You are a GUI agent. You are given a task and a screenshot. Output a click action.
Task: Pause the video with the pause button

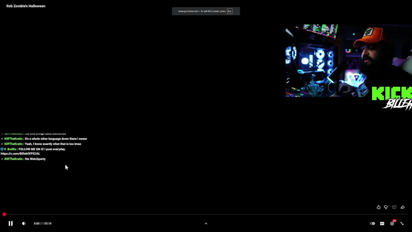tap(10, 223)
